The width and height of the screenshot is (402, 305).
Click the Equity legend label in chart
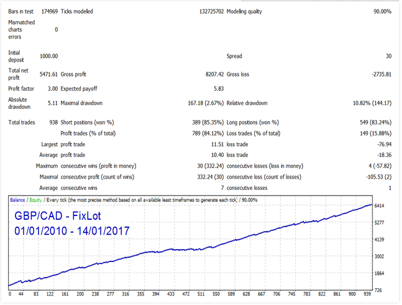35,200
